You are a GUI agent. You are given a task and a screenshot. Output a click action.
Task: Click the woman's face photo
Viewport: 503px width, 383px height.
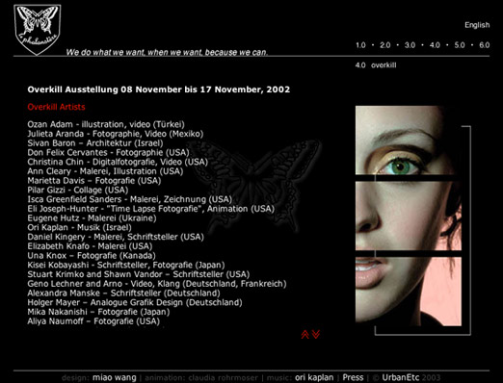pos(409,216)
